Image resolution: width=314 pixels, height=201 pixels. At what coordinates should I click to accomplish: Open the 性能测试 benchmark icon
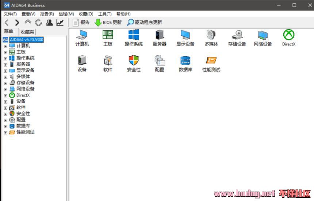211,63
